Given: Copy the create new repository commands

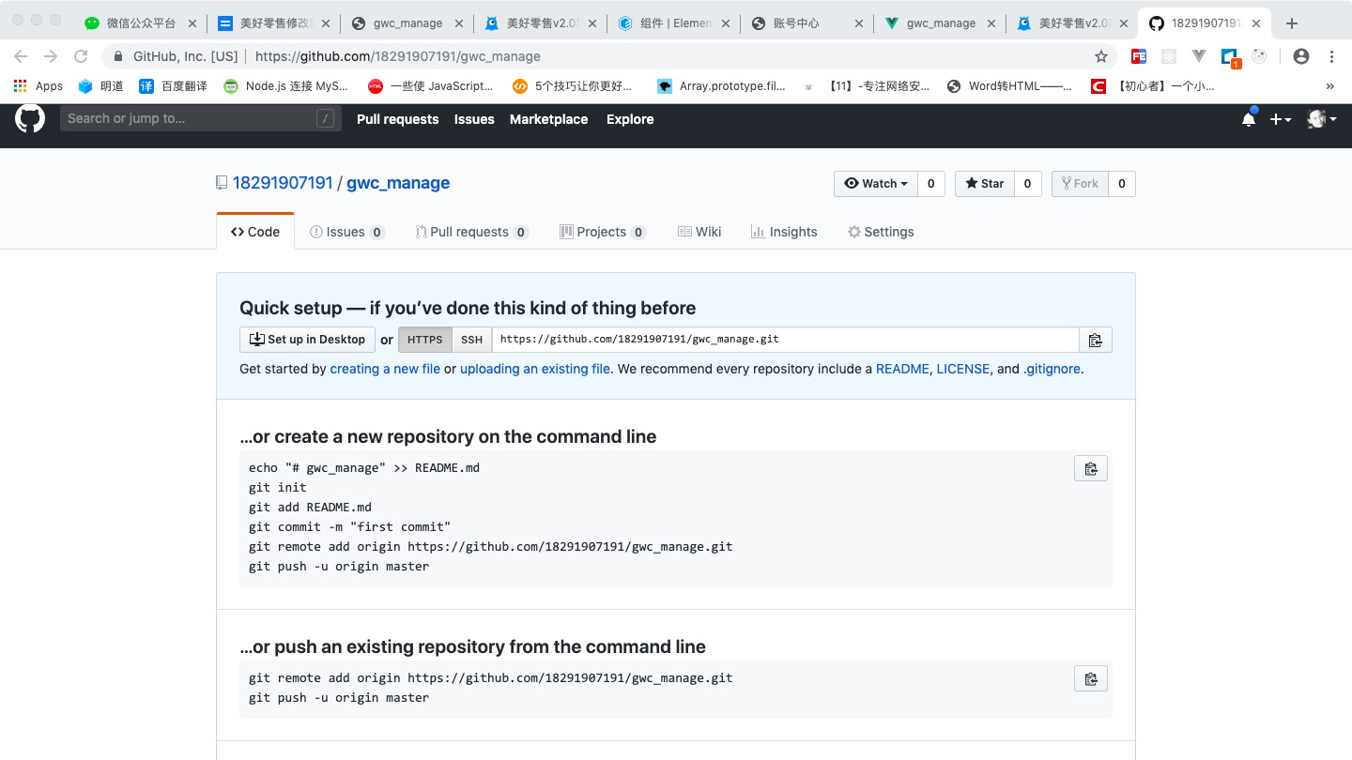Looking at the screenshot, I should 1091,468.
